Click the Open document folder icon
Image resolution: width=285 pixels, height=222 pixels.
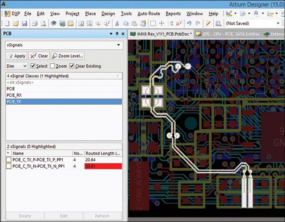(x=16, y=24)
